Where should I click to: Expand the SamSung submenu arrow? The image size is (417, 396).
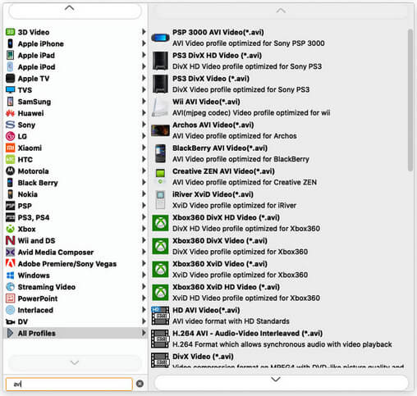(x=144, y=102)
